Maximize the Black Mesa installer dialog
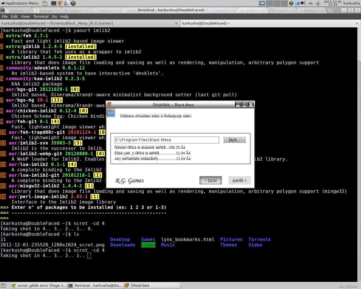The image size is (361, 289). [244, 105]
